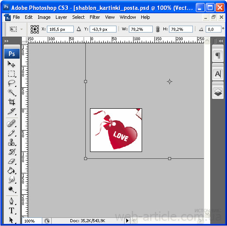Toggle the maintain aspect ratio link
227x226 pixels.
click(x=157, y=29)
